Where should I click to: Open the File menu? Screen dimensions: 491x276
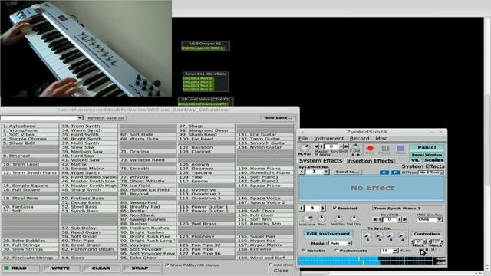(303, 138)
